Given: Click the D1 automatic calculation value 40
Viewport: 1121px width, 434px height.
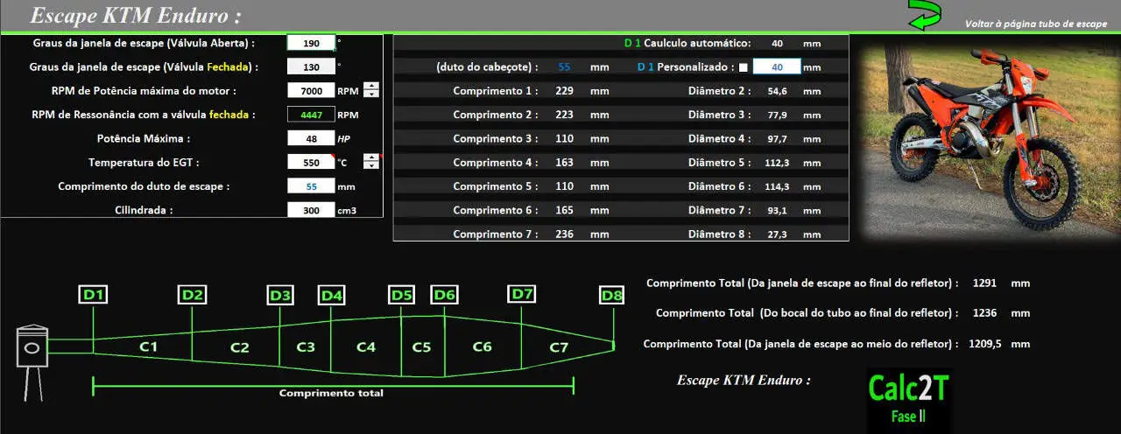Looking at the screenshot, I should point(777,43).
